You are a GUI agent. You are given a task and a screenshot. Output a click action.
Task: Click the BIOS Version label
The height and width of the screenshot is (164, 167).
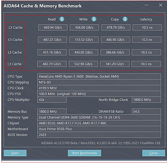[x=17, y=135]
